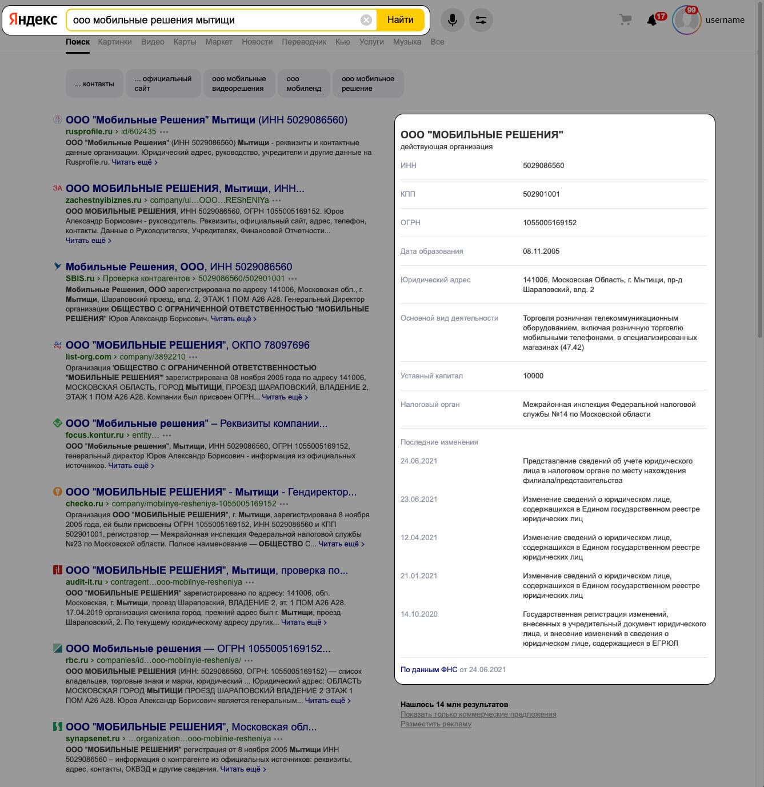Viewport: 764px width, 787px height.
Task: Switch to the Картинки tab
Action: tap(115, 42)
